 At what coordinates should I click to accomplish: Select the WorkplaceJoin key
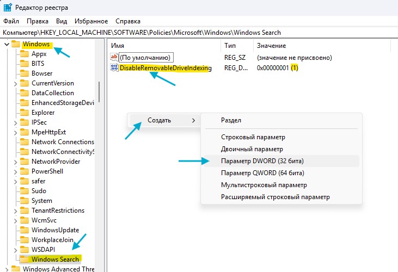pyautogui.click(x=52, y=240)
